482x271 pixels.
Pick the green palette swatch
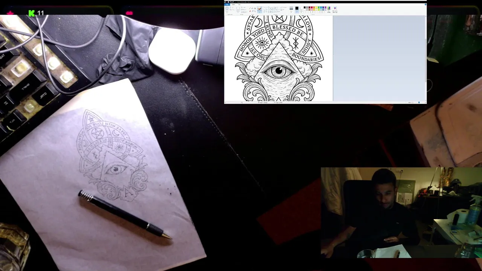pyautogui.click(x=319, y=8)
